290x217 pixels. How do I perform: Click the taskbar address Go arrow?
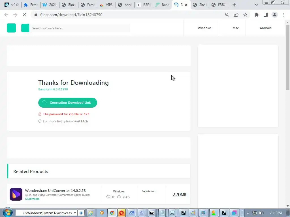[81, 213]
